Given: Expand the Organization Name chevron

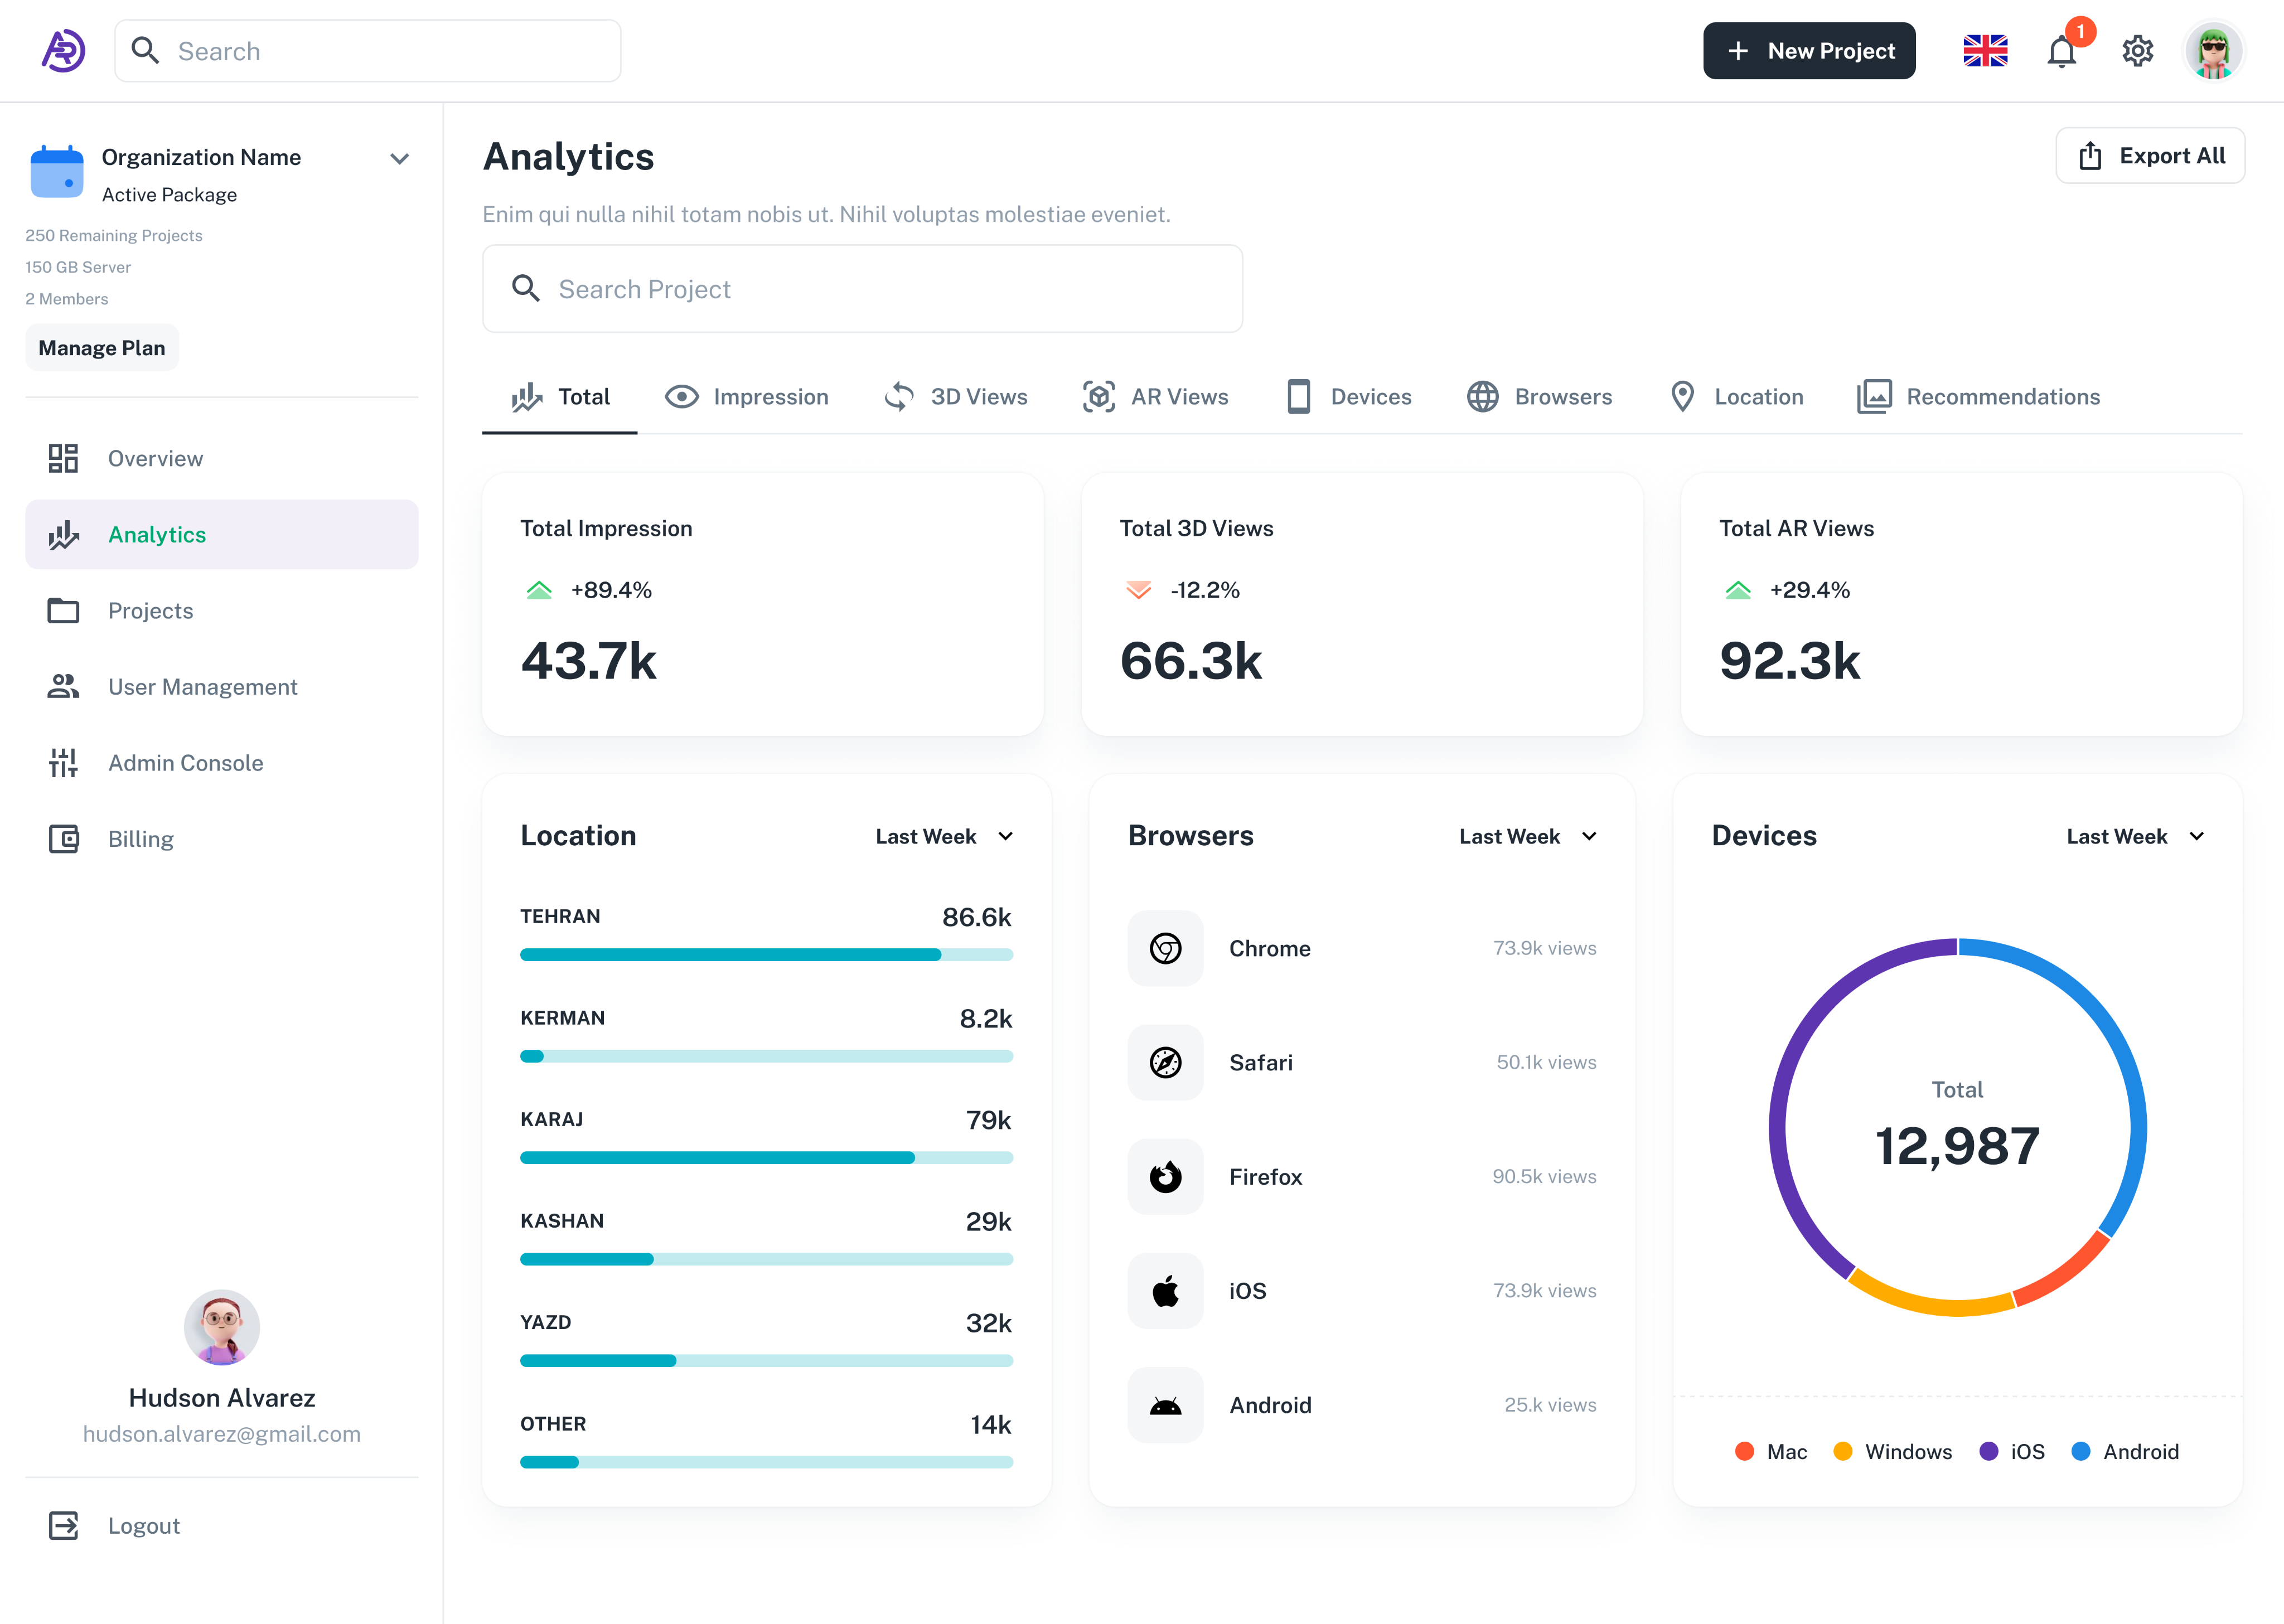Looking at the screenshot, I should click(399, 159).
